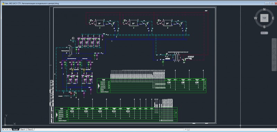
Task: Click the horizontal scrollbar thumb
Action: tap(188, 130)
